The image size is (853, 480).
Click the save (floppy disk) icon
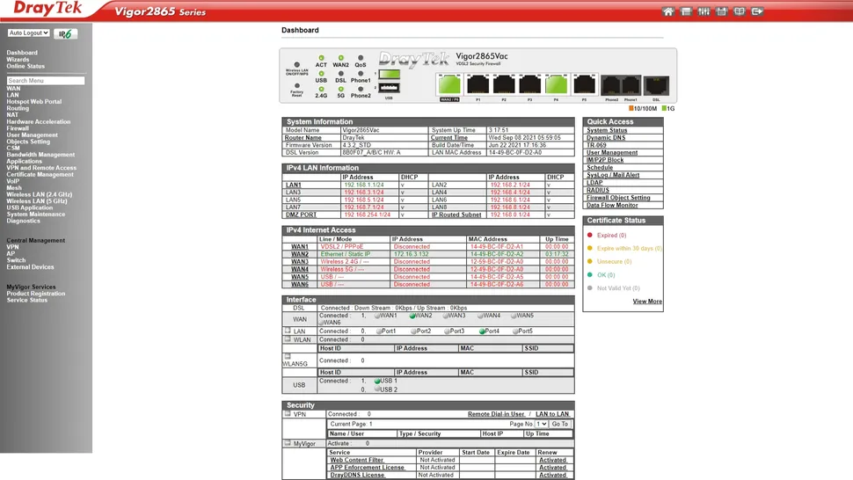pos(721,11)
